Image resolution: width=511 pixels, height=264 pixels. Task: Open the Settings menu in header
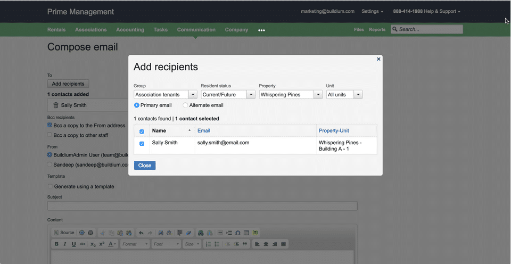372,11
